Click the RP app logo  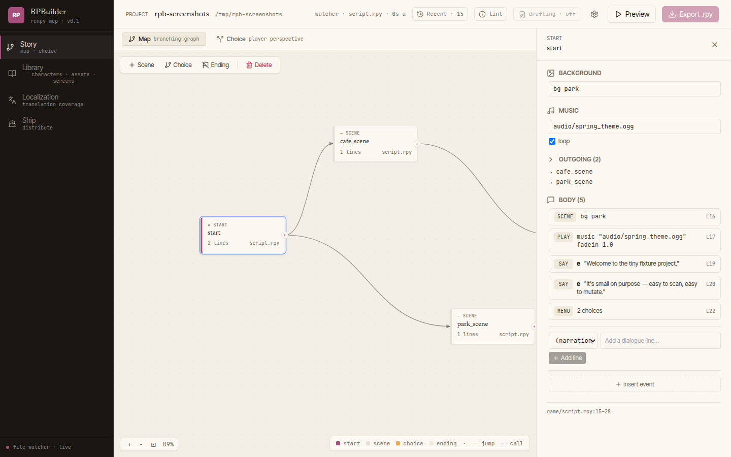16,15
